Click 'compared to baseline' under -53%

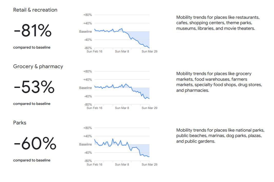(32, 104)
